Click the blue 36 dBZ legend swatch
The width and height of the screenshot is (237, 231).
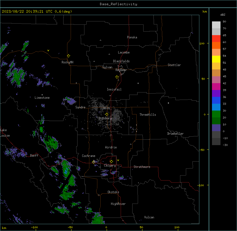pyautogui.click(x=216, y=100)
